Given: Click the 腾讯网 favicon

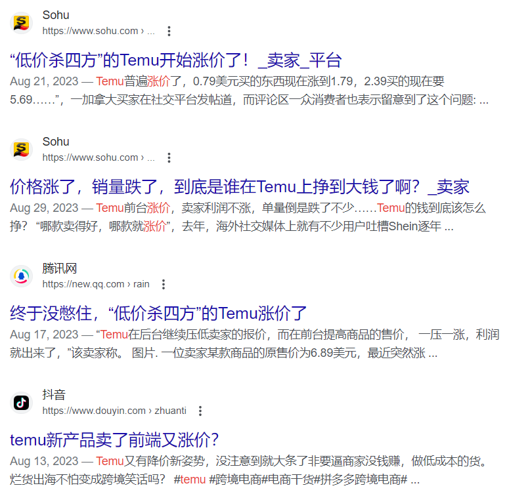Looking at the screenshot, I should (21, 276).
